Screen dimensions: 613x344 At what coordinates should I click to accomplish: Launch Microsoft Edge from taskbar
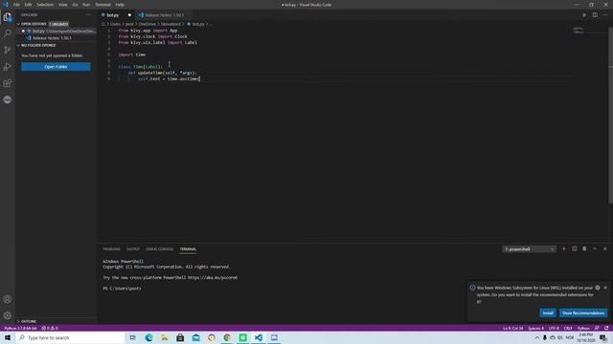pos(149,337)
